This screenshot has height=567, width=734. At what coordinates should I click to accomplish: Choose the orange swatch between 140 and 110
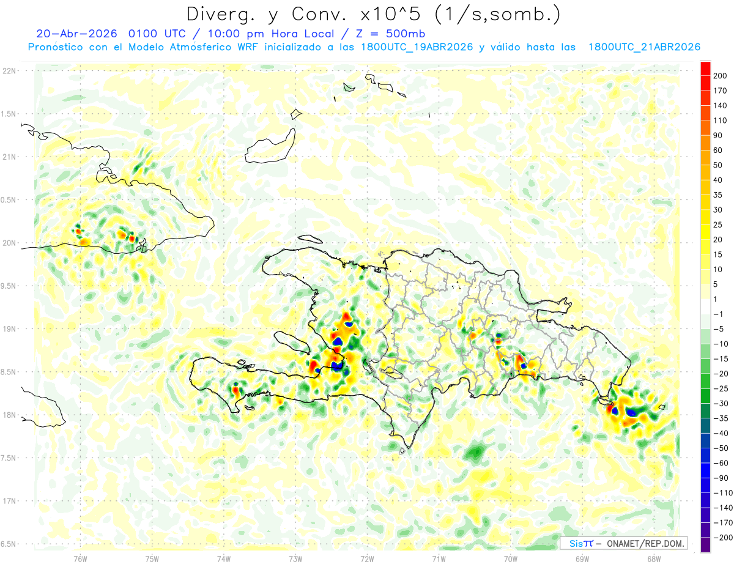click(x=705, y=113)
